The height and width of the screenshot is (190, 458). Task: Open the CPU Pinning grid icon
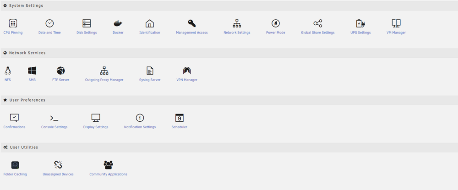click(13, 23)
